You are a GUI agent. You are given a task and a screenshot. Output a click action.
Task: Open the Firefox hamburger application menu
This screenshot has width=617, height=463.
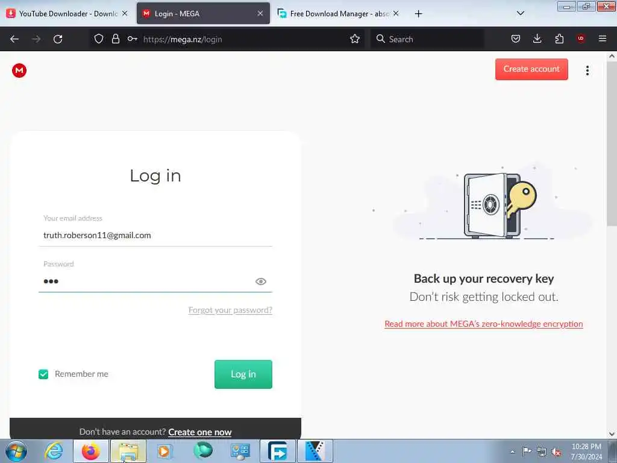point(602,39)
